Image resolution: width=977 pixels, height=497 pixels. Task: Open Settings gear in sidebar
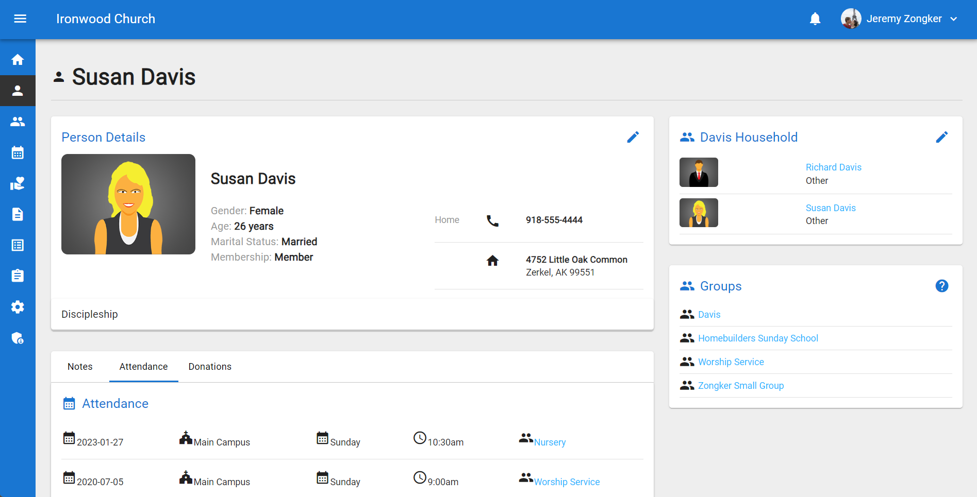click(18, 307)
